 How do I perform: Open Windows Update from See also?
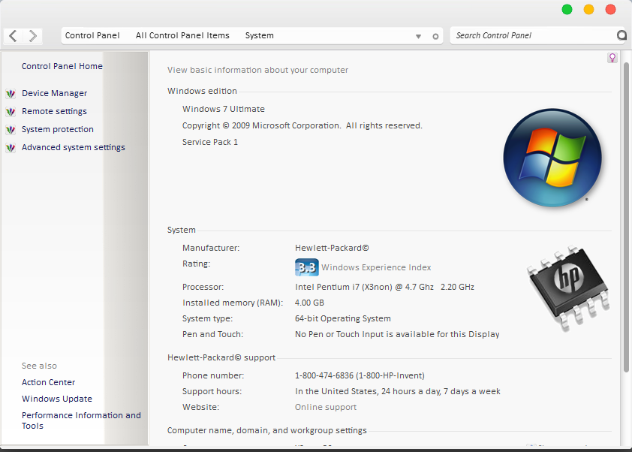pos(57,399)
